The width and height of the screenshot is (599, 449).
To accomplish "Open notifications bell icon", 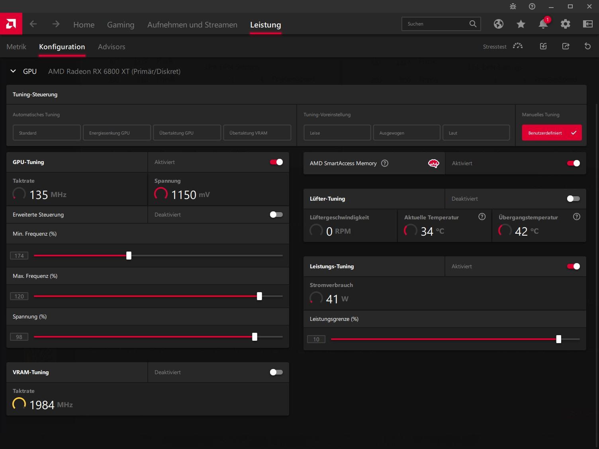I will (x=543, y=24).
